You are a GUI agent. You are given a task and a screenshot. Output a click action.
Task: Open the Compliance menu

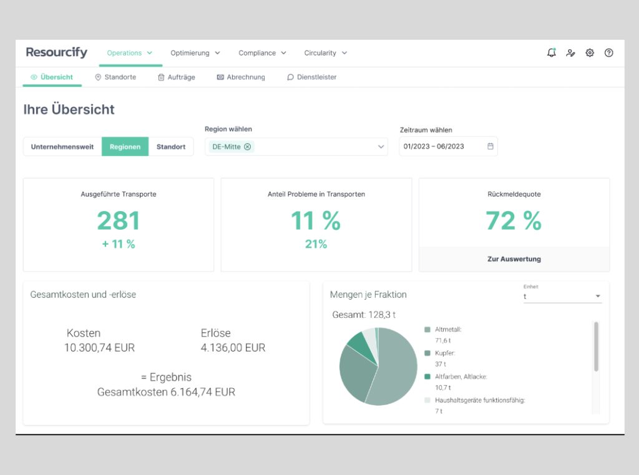tap(262, 53)
